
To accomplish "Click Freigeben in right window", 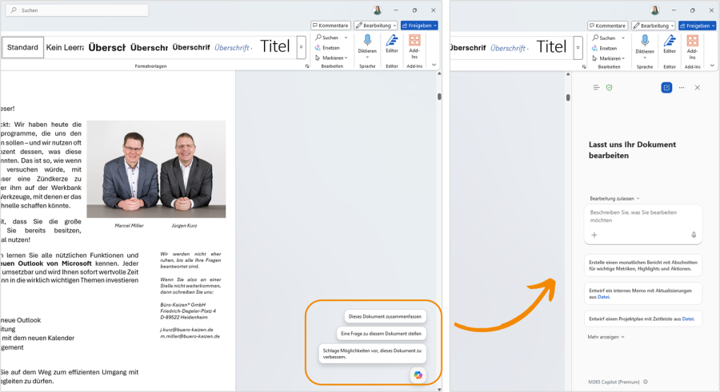I will (x=697, y=26).
